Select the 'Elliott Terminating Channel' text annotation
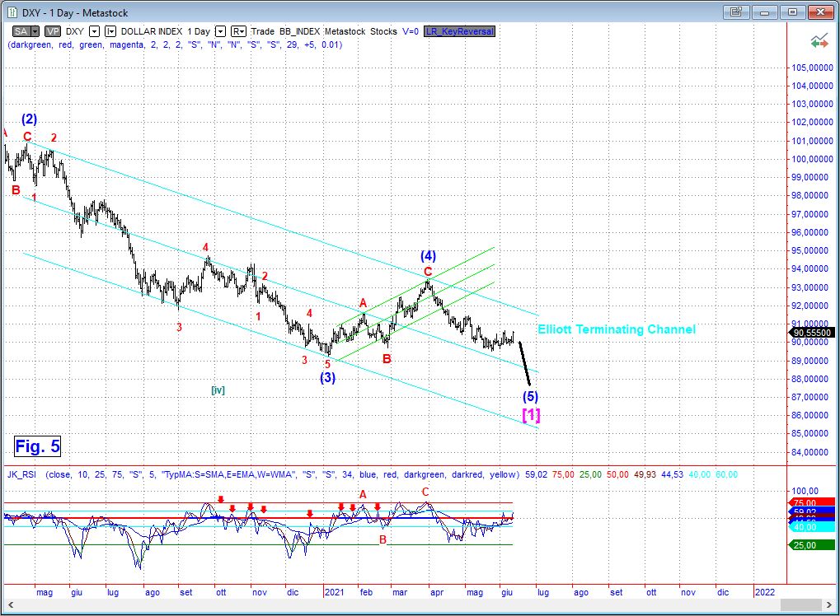 tap(617, 329)
